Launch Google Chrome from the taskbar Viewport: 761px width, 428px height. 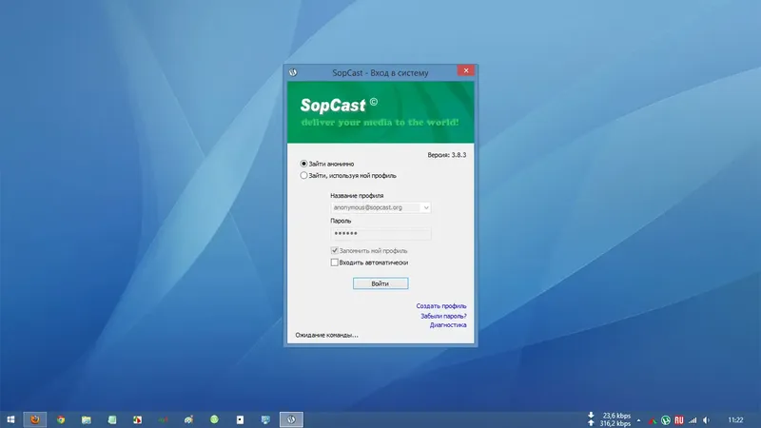point(61,419)
